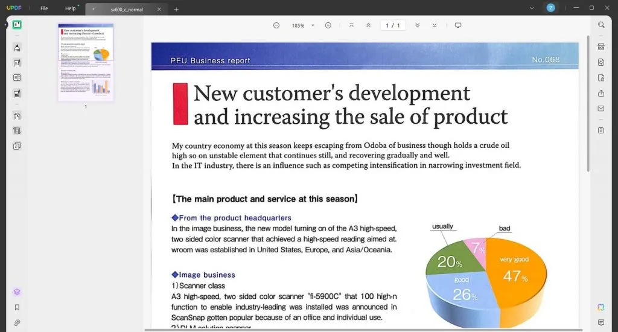The image size is (618, 332).
Task: Open the dropdown arrow before sv600_c_normal tab
Action: [x=94, y=9]
